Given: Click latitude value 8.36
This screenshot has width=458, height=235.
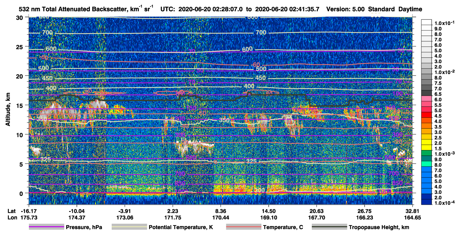Looking at the screenshot, I should 221,211.
